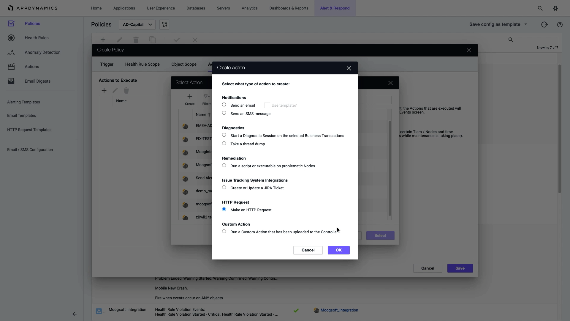
Task: Open the Databases menu
Action: pyautogui.click(x=196, y=8)
